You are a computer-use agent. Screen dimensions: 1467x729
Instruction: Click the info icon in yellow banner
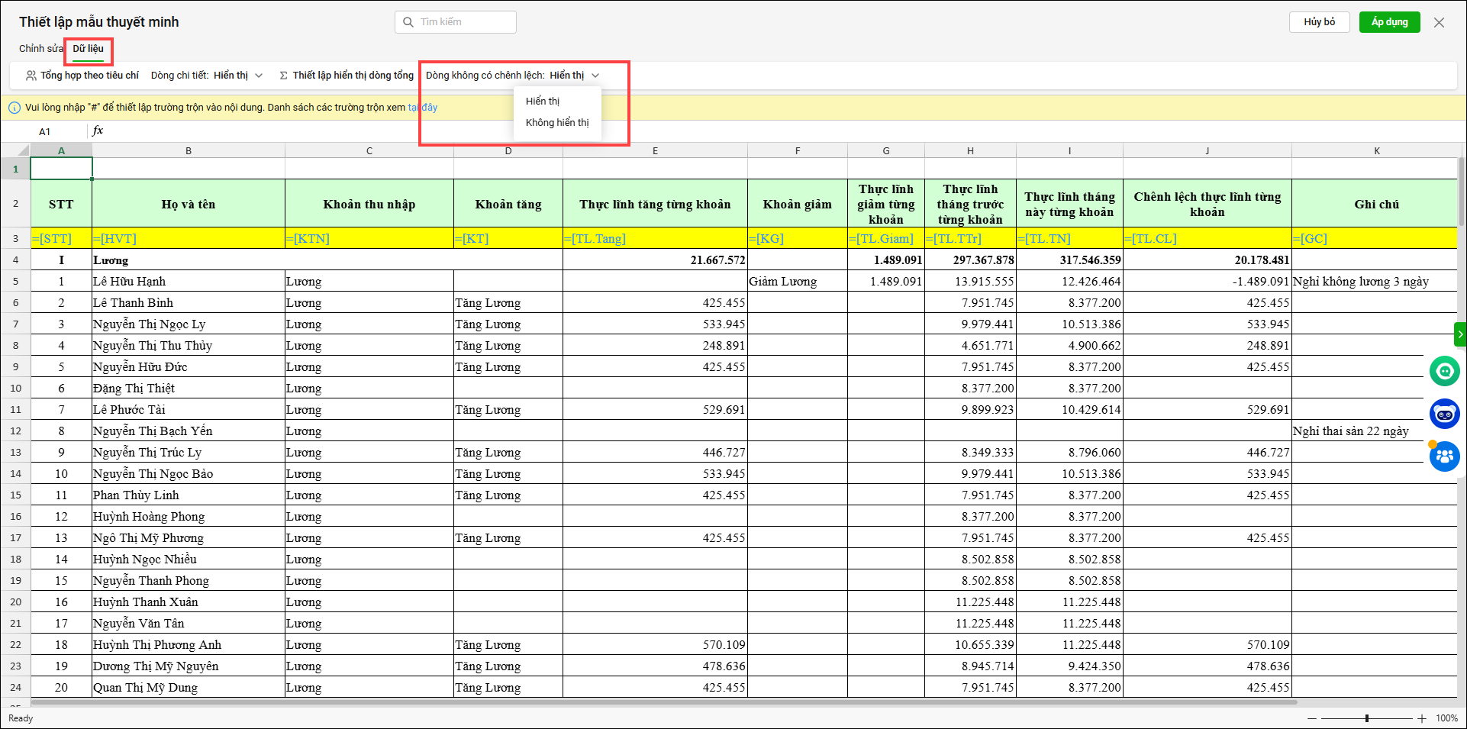coord(15,108)
